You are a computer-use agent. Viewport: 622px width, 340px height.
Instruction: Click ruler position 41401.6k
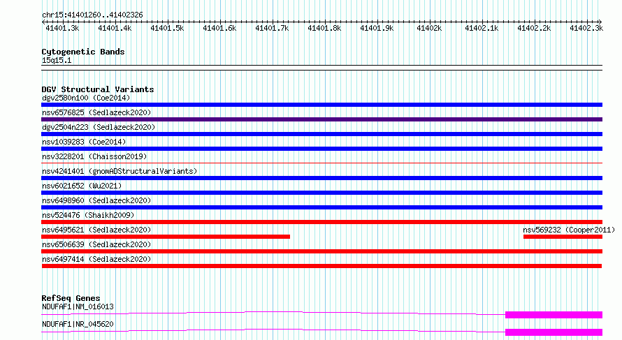tap(219, 28)
